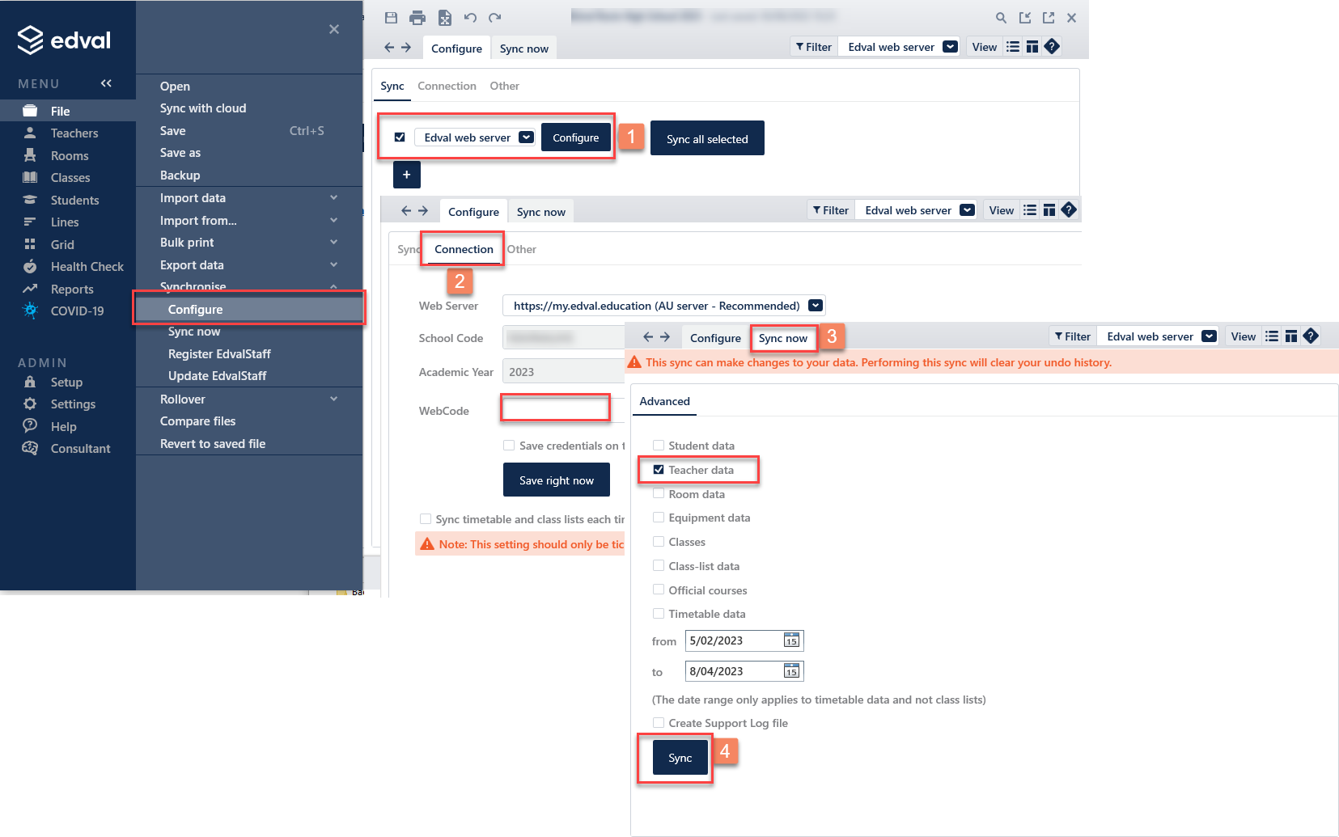Click the Sync all selected button

pos(707,138)
